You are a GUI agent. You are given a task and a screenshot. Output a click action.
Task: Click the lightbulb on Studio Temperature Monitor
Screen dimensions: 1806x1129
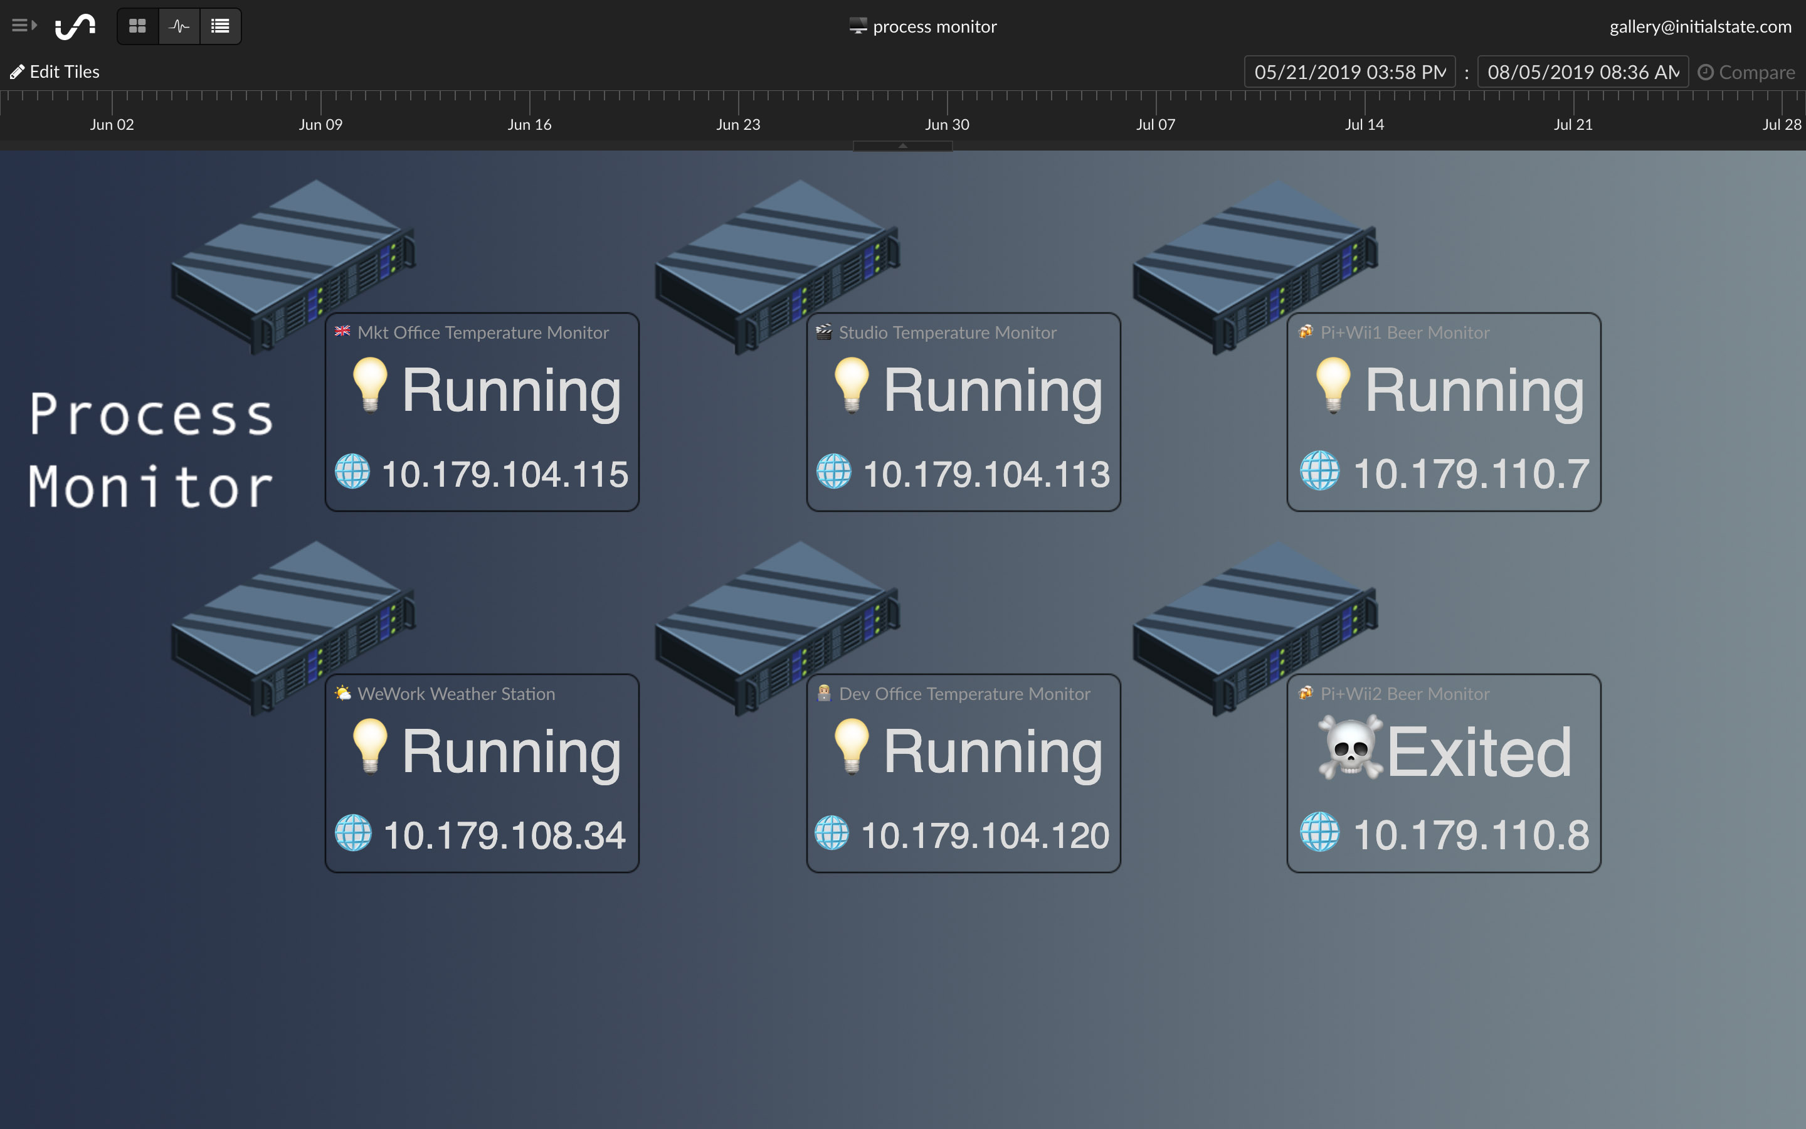[852, 384]
